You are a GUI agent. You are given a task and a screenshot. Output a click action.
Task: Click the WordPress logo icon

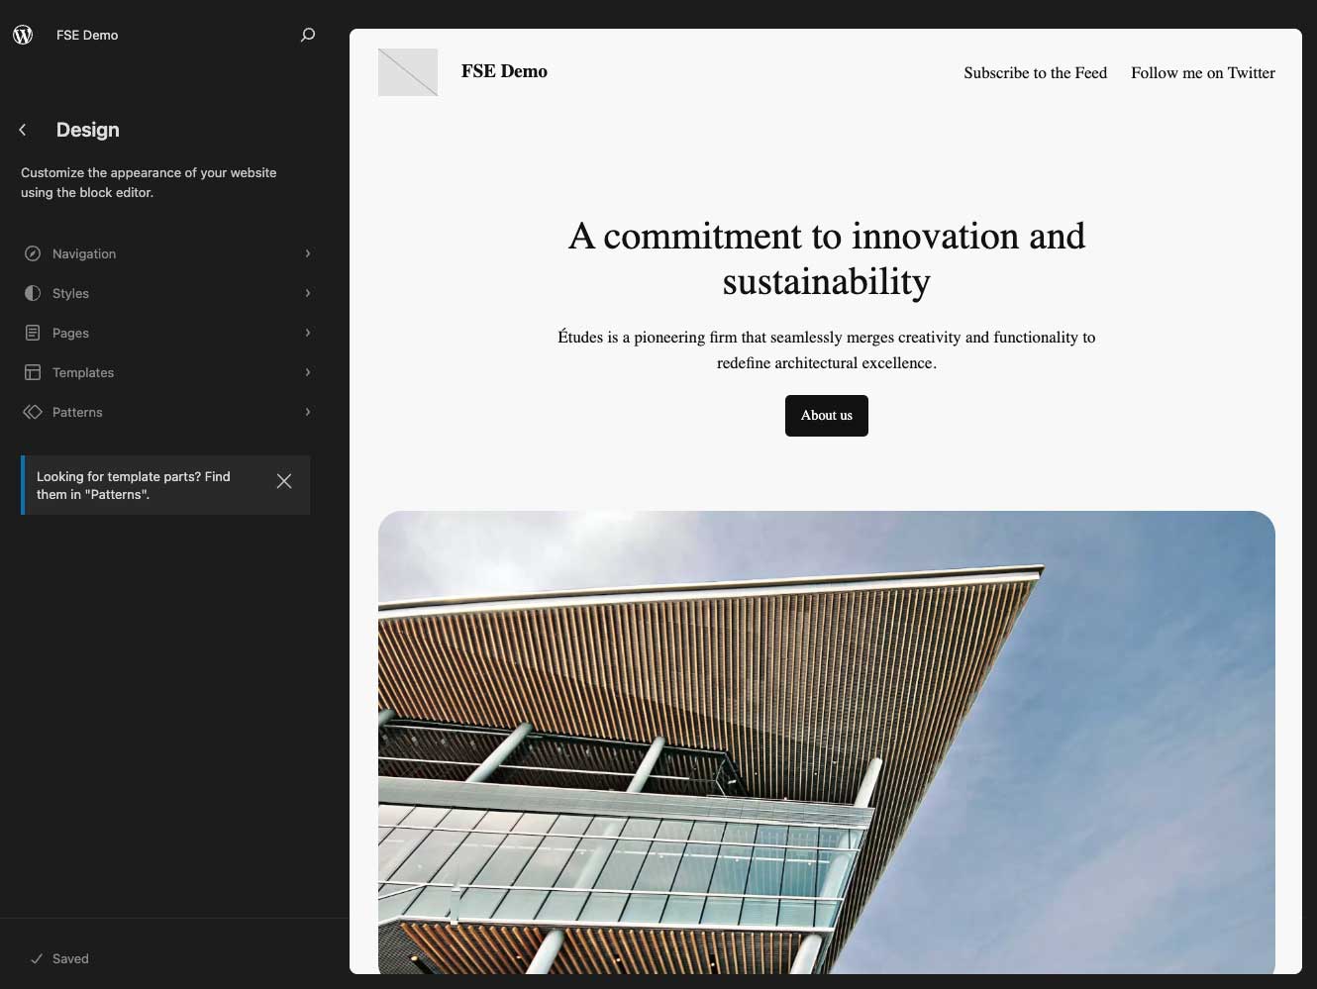23,35
